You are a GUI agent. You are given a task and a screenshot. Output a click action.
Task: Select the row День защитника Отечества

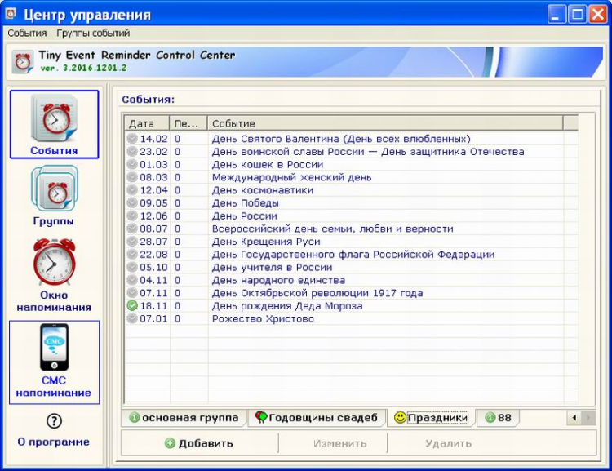point(351,152)
